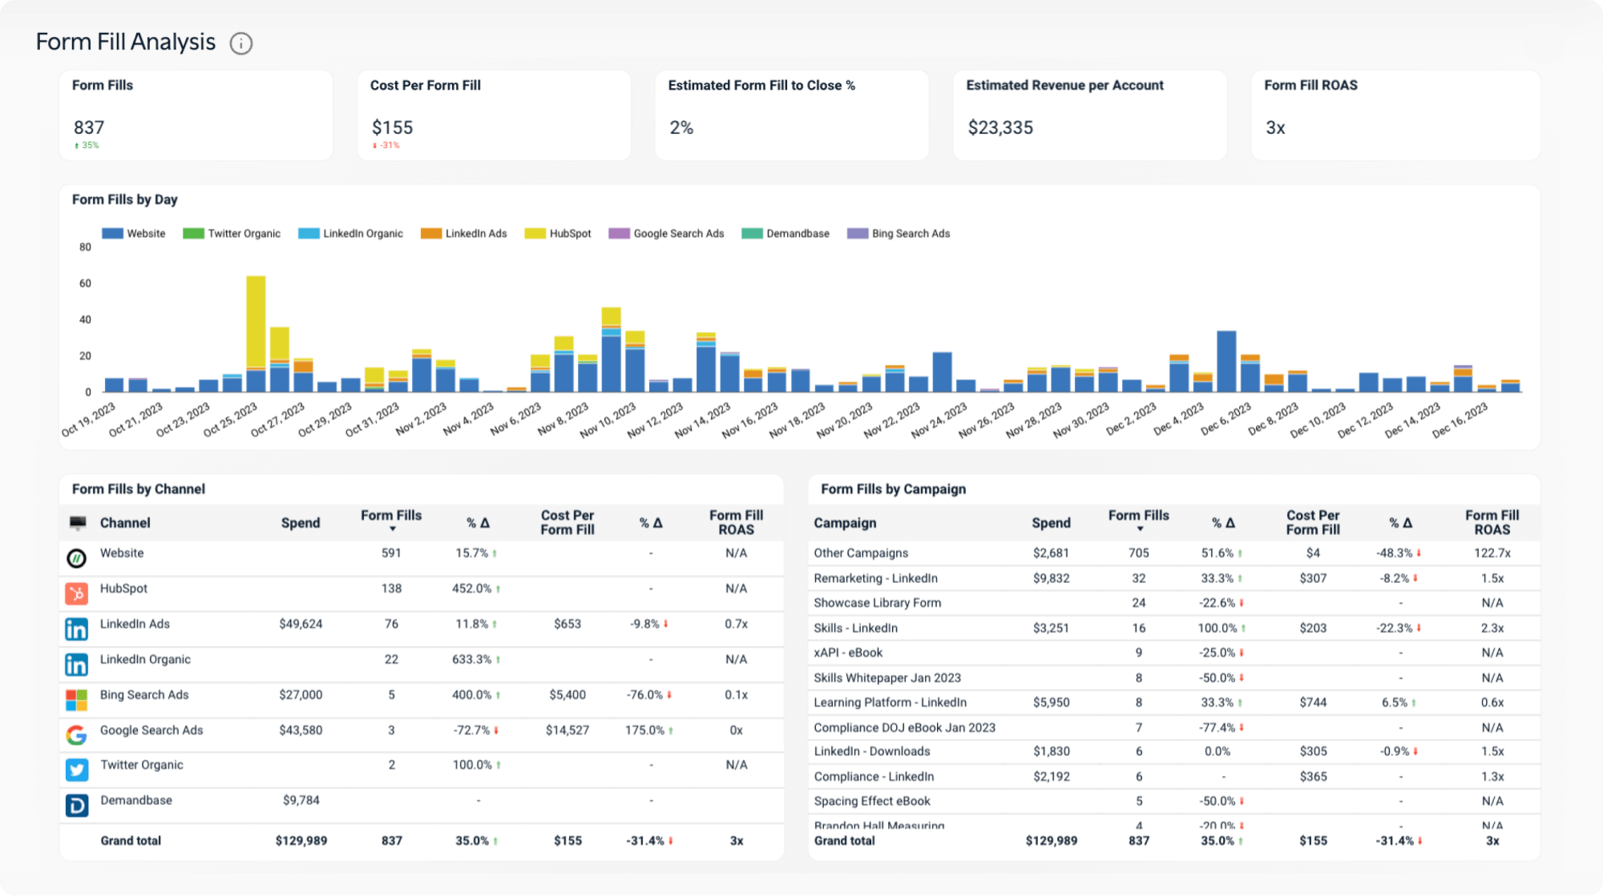The height and width of the screenshot is (896, 1603).
Task: Click the Website channel logo icon
Action: 76,558
